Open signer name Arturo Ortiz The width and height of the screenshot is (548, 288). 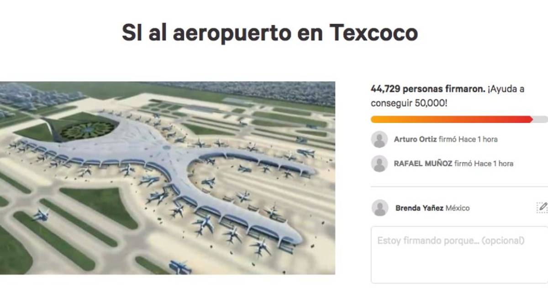[415, 139]
